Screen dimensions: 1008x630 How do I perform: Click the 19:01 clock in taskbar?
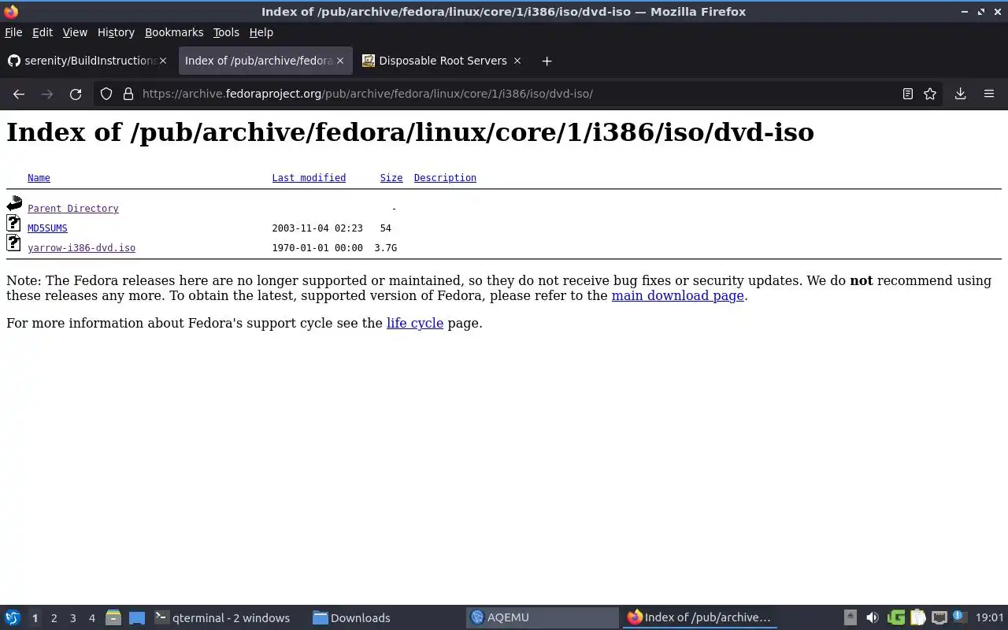coord(989,617)
